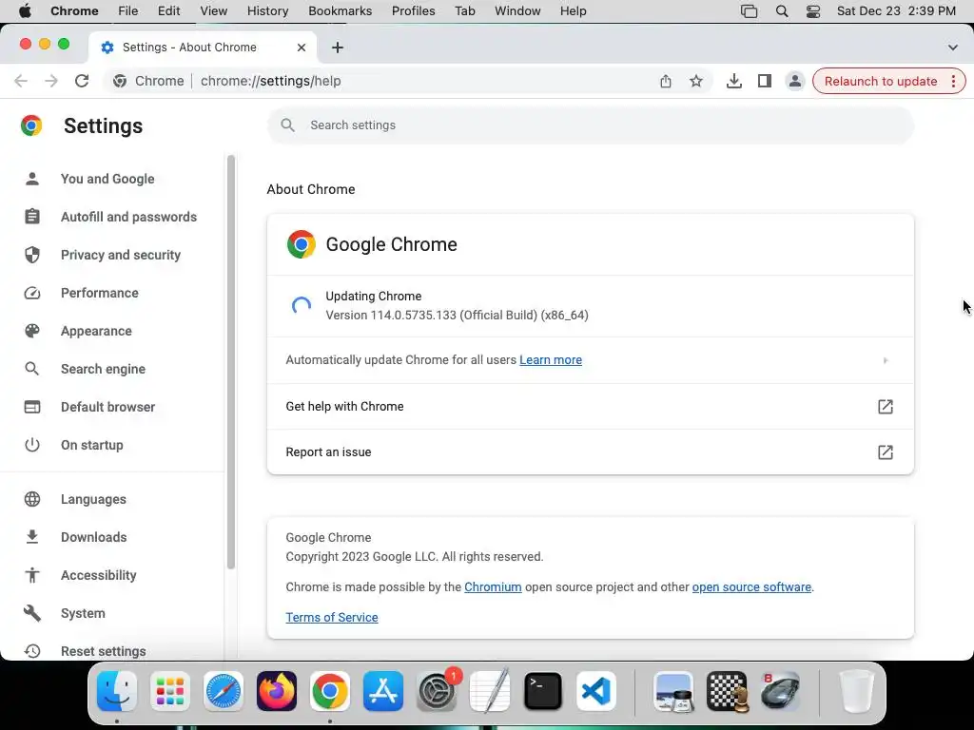The image size is (974, 730).
Task: Open You and Google settings
Action: (x=107, y=179)
